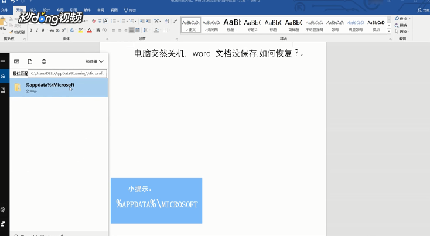Screen dimensions: 430x236
Task: Toggle superscript formatting
Action: pyautogui.click(x=64, y=30)
